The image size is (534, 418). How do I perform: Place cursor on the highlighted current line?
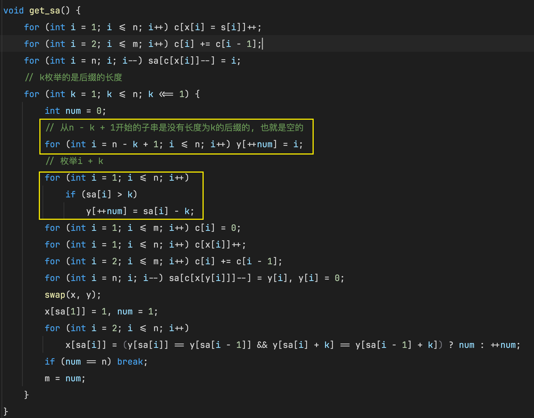pos(142,44)
